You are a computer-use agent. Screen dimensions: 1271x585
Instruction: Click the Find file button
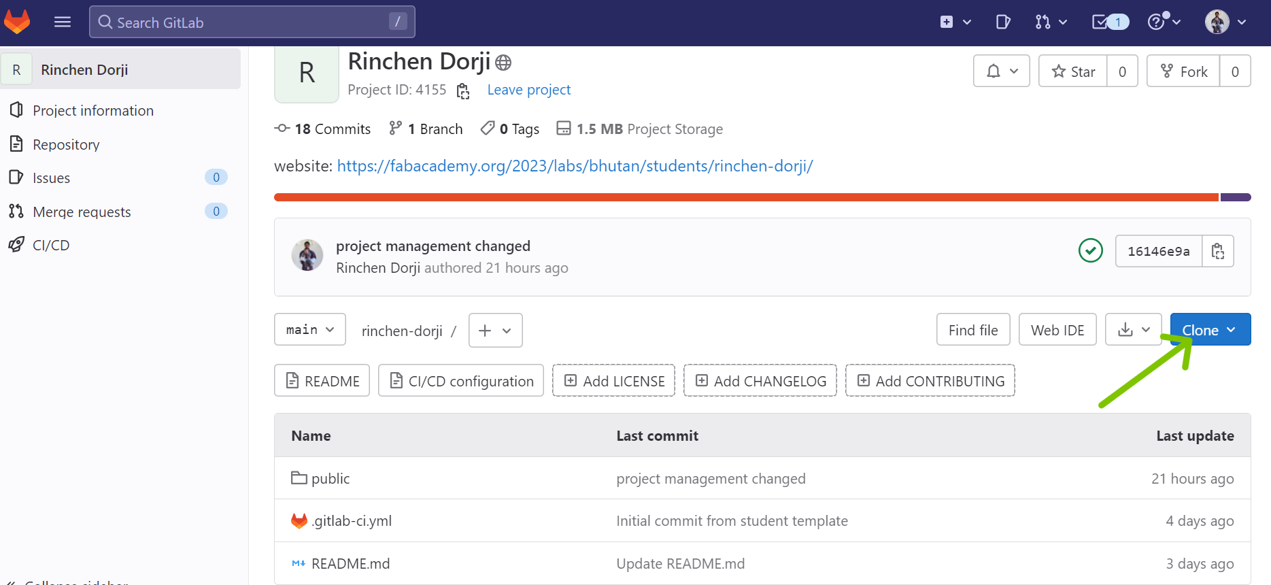pyautogui.click(x=973, y=330)
